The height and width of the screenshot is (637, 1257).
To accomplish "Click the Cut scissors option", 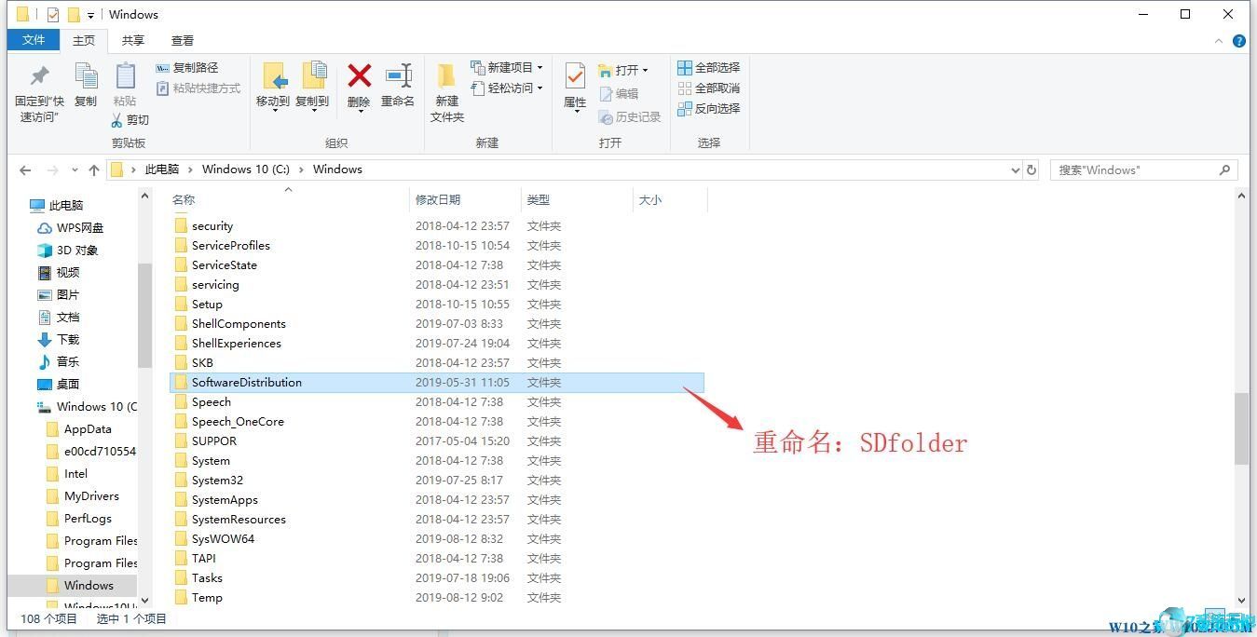I will click(x=130, y=120).
